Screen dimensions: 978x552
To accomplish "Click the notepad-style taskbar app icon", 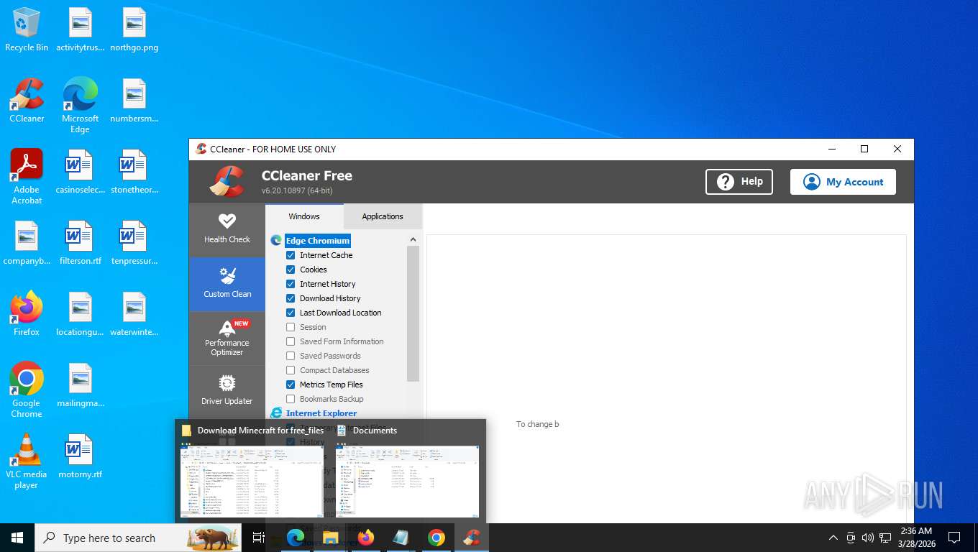I will (401, 538).
